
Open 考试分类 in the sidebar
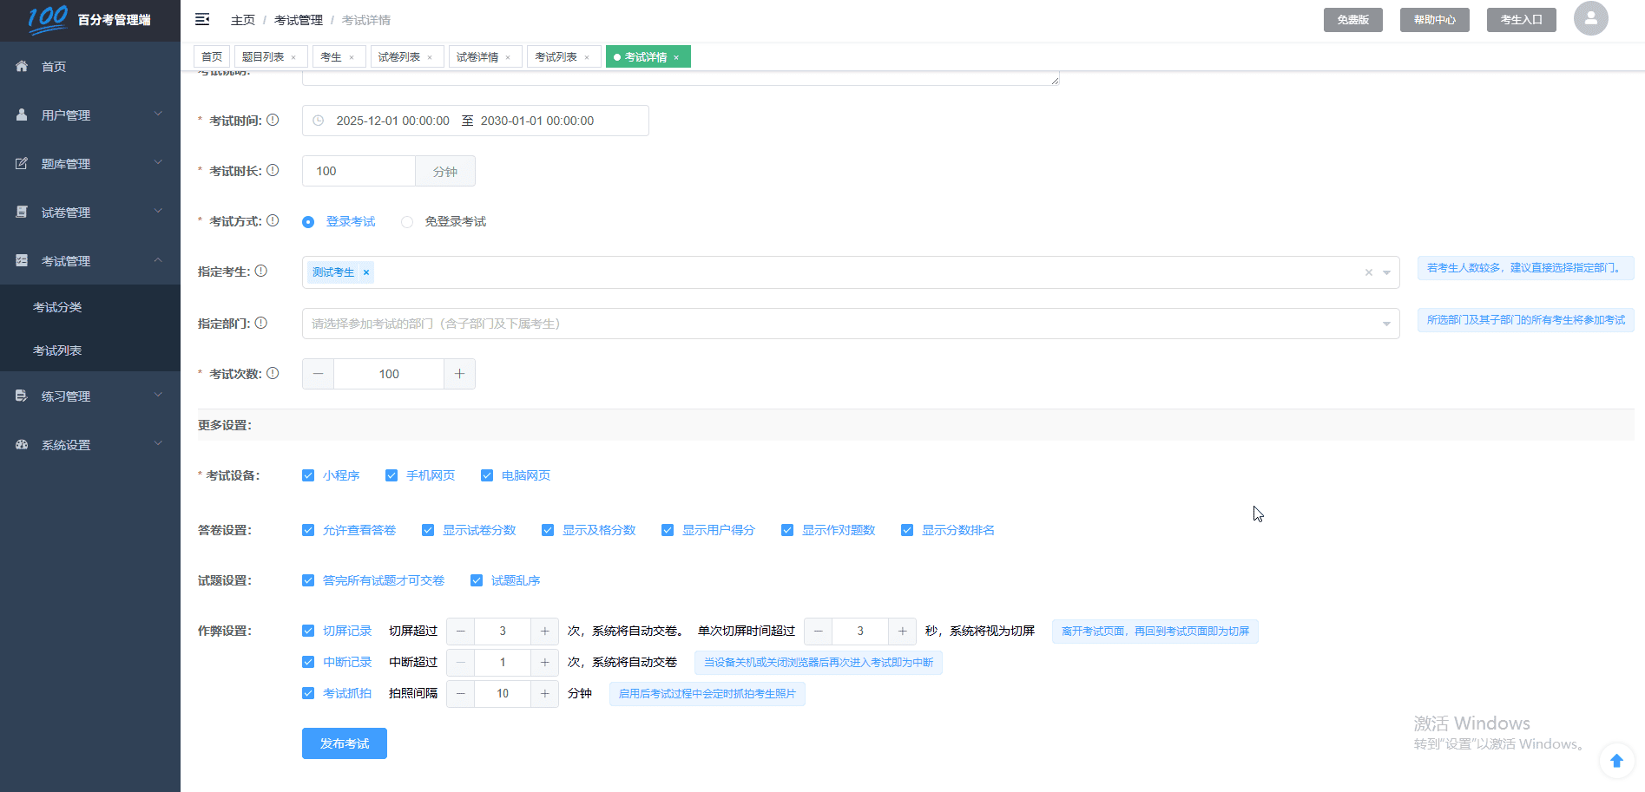57,307
